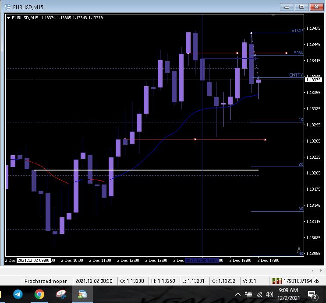Select the upper red trendline right end handle
The height and width of the screenshot is (303, 326).
[286, 53]
